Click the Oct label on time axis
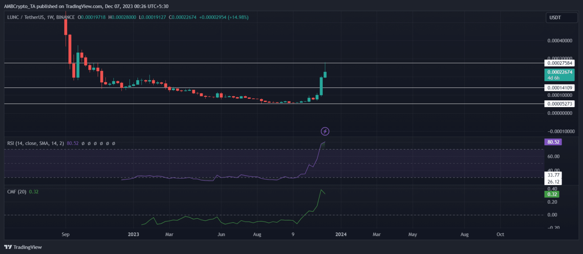The width and height of the screenshot is (583, 254). pyautogui.click(x=500, y=234)
